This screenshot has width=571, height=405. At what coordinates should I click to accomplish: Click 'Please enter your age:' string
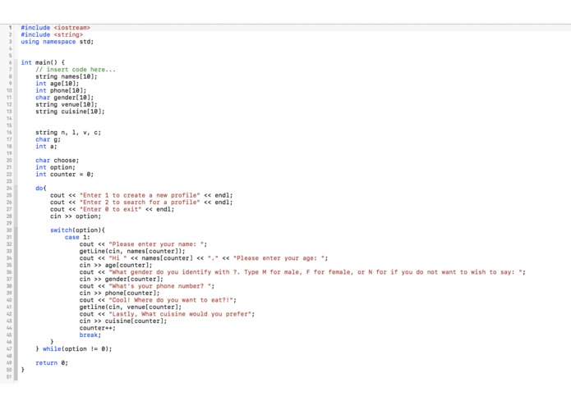(x=279, y=258)
